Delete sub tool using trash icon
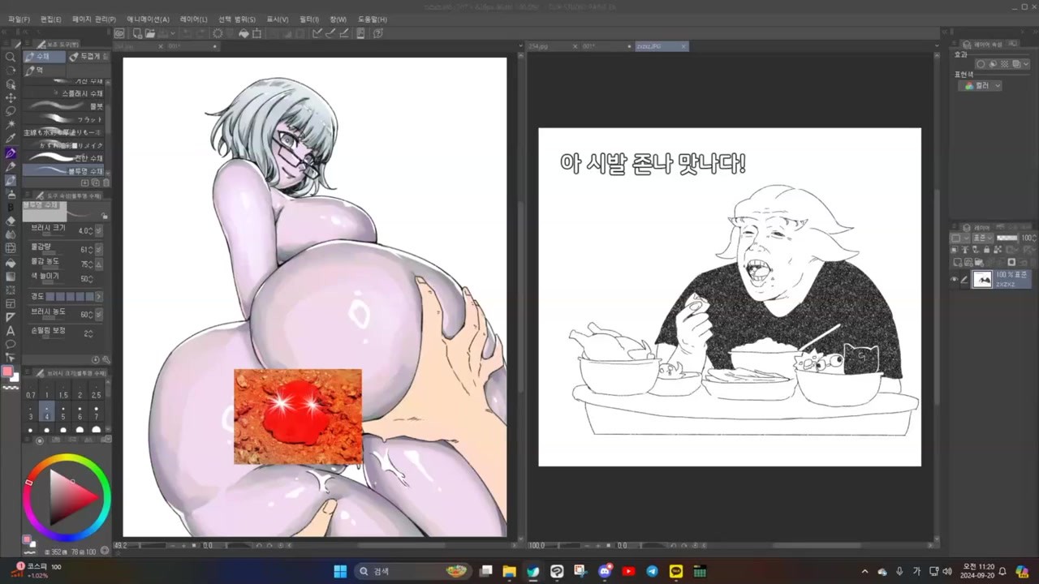1039x584 pixels. tap(106, 183)
